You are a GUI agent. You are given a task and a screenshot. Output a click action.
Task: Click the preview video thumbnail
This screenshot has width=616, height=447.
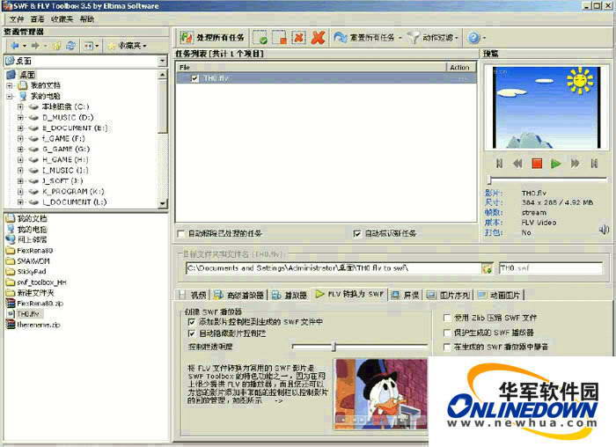546,107
